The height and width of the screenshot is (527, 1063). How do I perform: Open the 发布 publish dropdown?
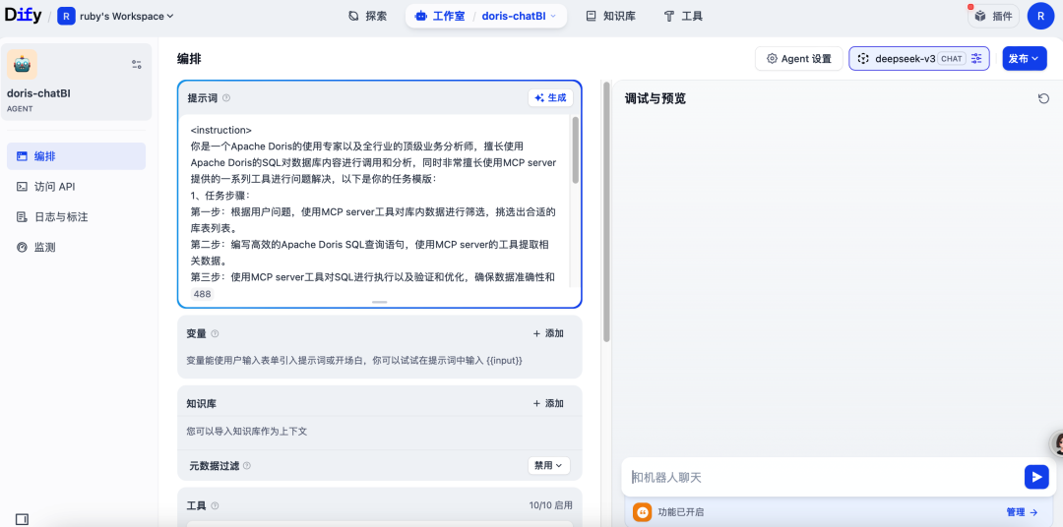click(1025, 59)
